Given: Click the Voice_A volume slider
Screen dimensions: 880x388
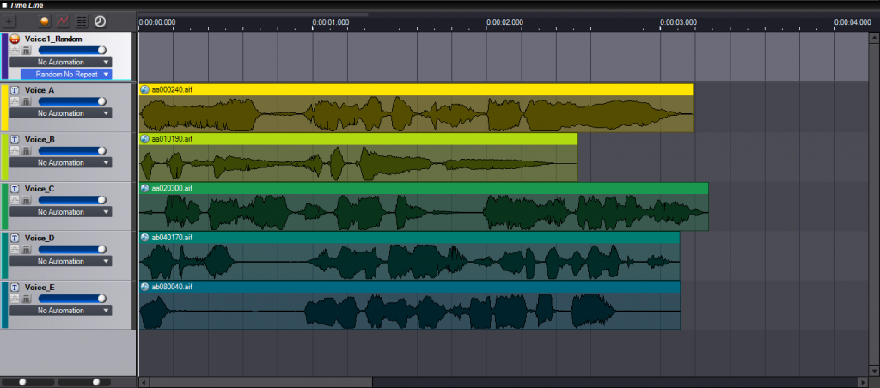Looking at the screenshot, I should pos(72,101).
